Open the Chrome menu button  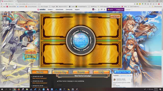pyautogui.click(x=161, y=4)
